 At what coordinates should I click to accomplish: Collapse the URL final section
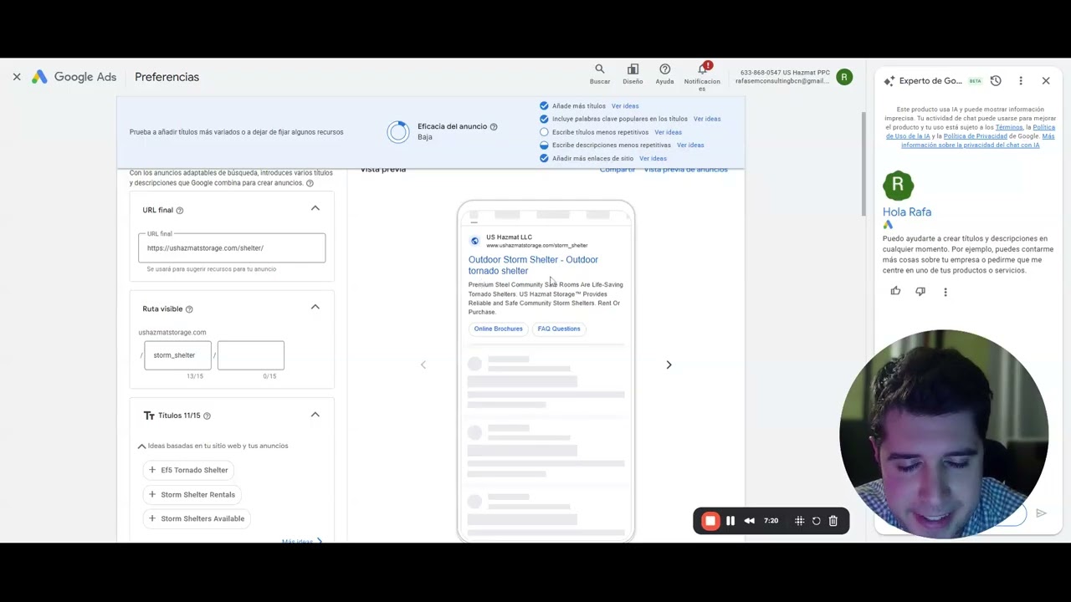pyautogui.click(x=315, y=208)
